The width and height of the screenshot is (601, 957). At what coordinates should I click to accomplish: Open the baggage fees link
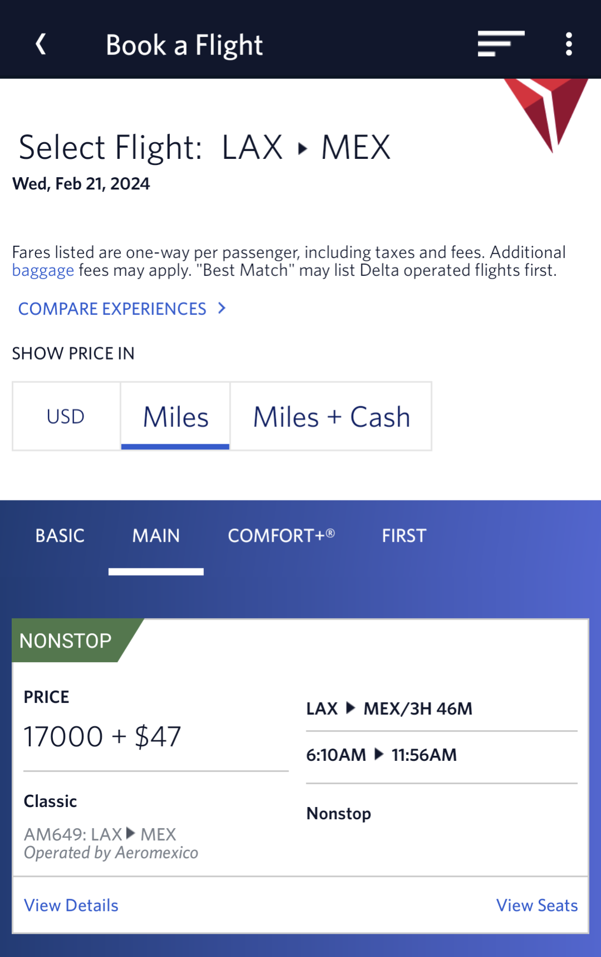pos(43,270)
